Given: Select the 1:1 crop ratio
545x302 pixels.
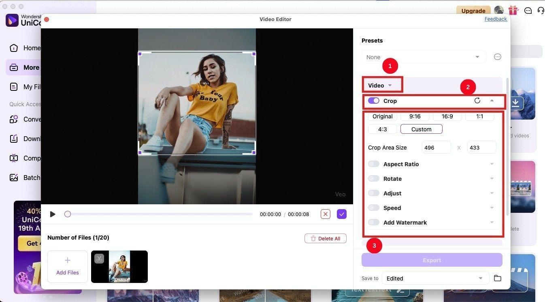Looking at the screenshot, I should 480,116.
